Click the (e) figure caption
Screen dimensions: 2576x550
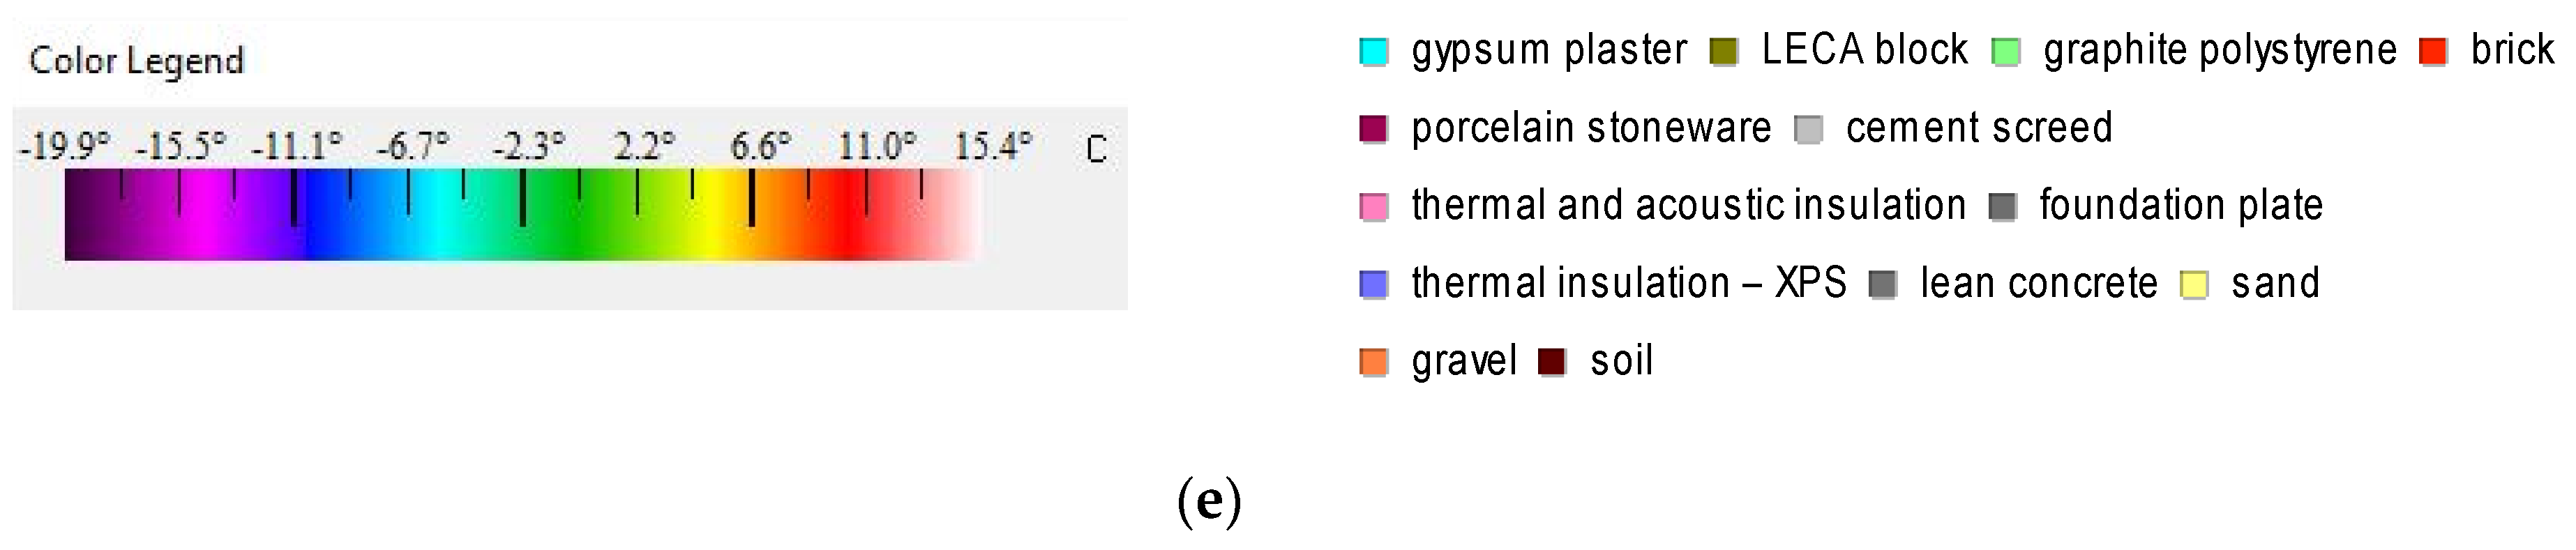[1209, 501]
